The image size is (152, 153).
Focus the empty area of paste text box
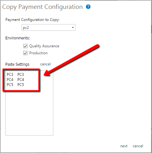coord(29,113)
